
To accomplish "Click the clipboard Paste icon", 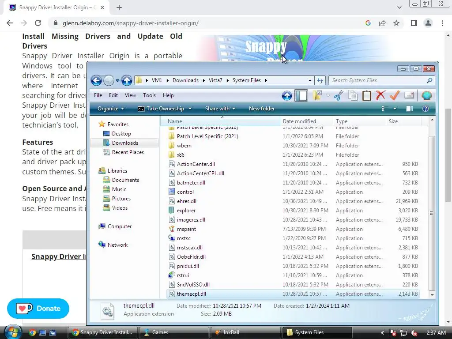I will pos(366,95).
